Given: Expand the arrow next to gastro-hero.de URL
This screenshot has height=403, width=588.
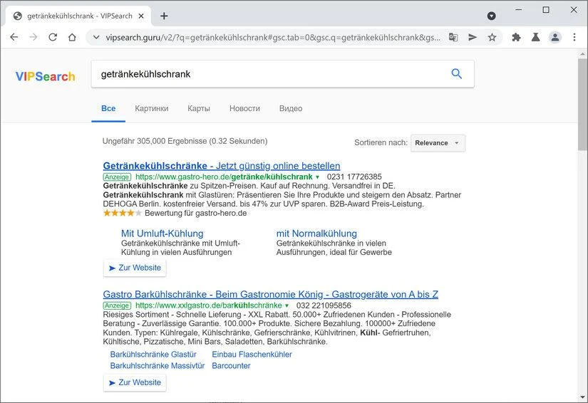Looking at the screenshot, I should [x=317, y=177].
